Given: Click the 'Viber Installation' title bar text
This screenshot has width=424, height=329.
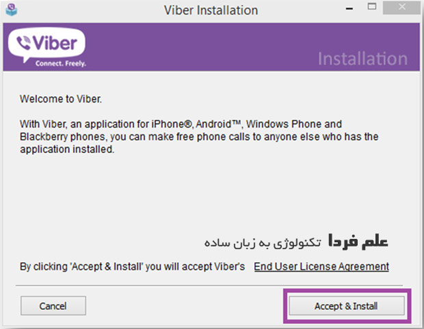Looking at the screenshot, I should (211, 10).
